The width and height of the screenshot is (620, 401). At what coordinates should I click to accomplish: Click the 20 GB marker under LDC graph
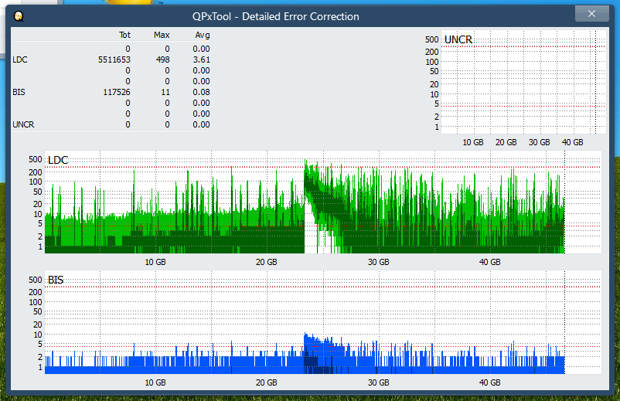pyautogui.click(x=266, y=262)
